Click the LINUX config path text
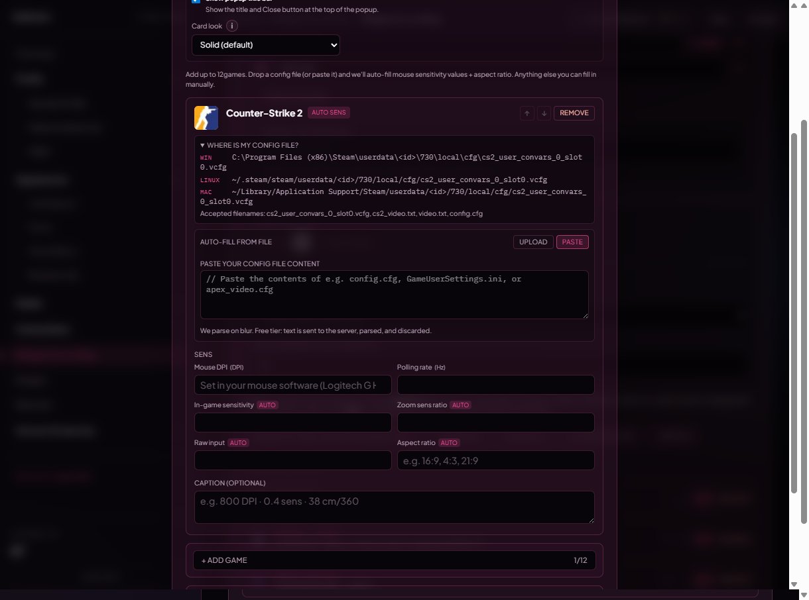The width and height of the screenshot is (809, 600). coord(389,180)
